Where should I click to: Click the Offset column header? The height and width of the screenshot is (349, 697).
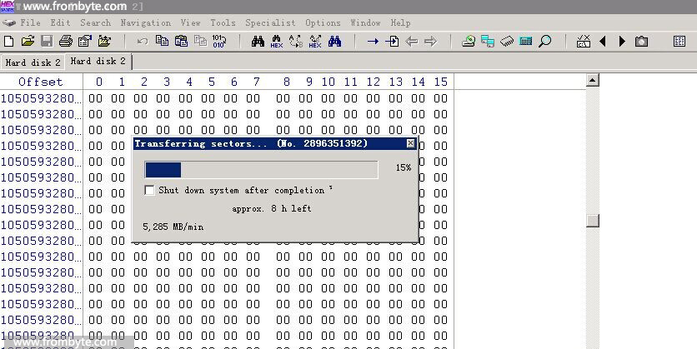coord(40,82)
